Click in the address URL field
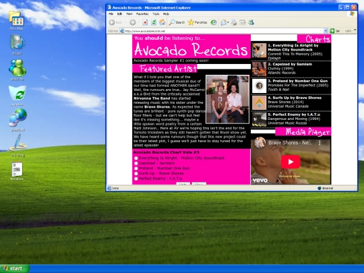The width and height of the screenshot is (364, 273). tap(224, 31)
